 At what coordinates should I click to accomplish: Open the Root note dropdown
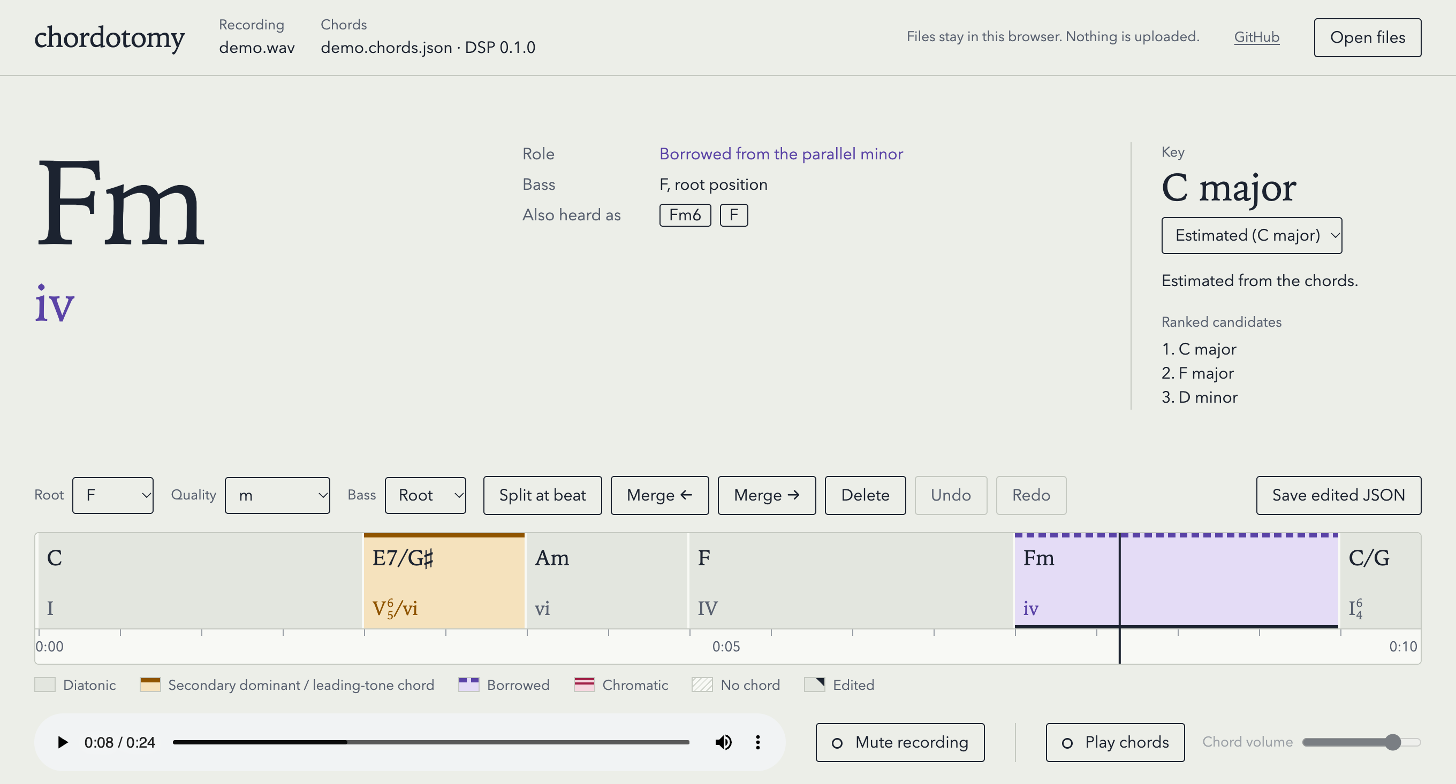pyautogui.click(x=112, y=495)
